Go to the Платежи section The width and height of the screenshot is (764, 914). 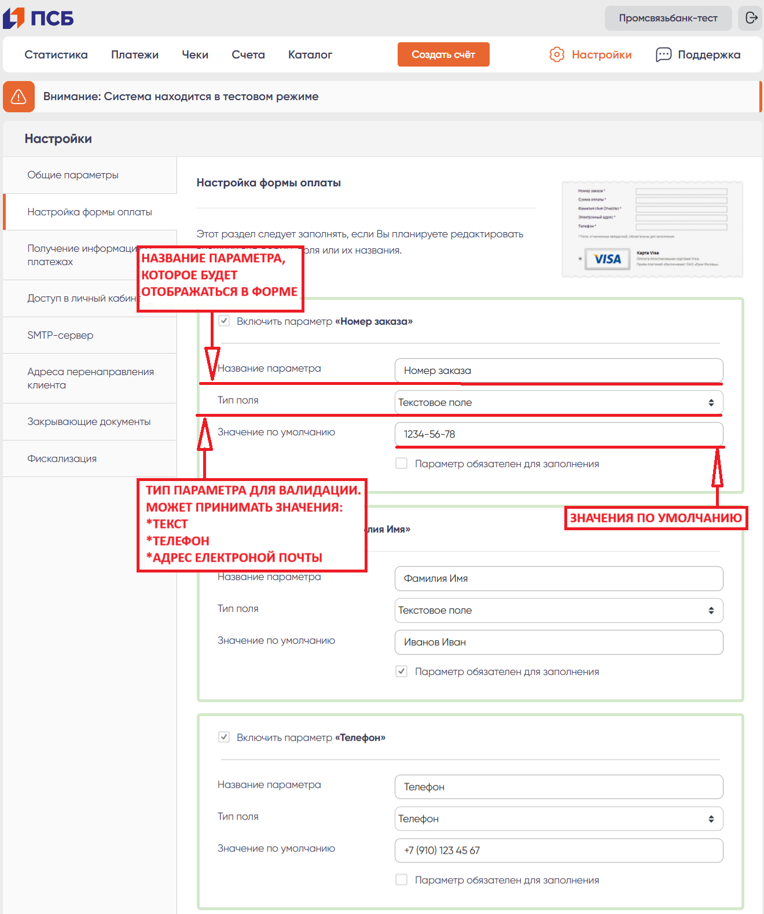pyautogui.click(x=135, y=54)
